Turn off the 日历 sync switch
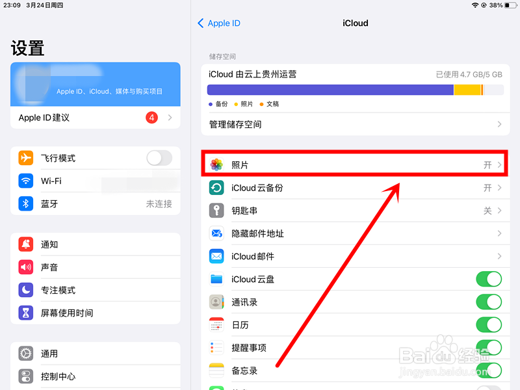Screen dimensions: 520x390 coord(489,324)
